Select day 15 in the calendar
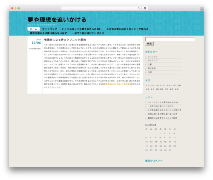The image size is (213, 180). click(x=161, y=142)
